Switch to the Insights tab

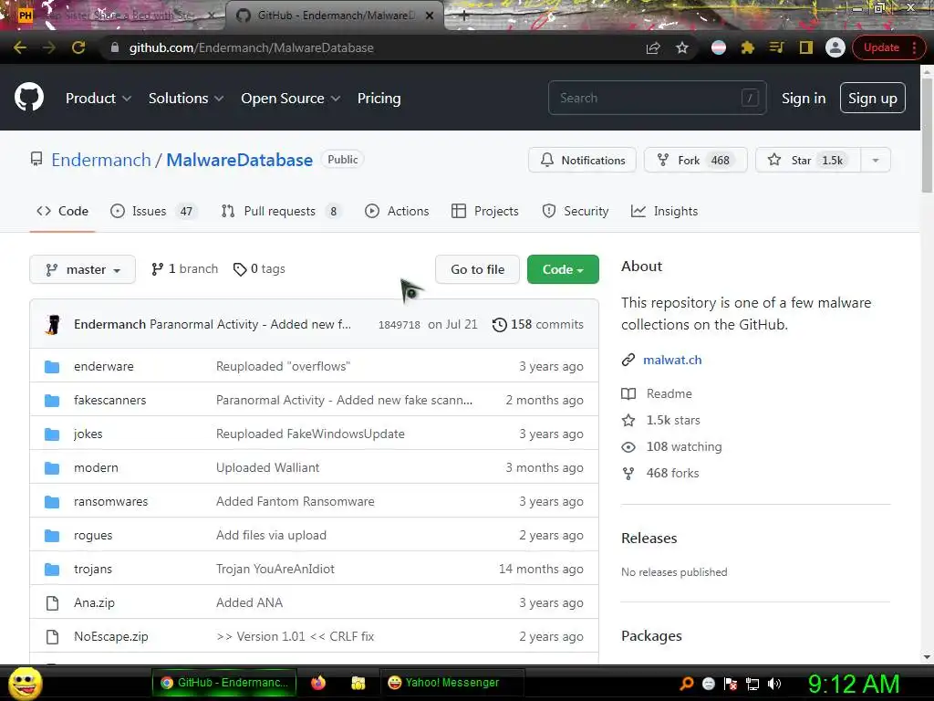(664, 211)
